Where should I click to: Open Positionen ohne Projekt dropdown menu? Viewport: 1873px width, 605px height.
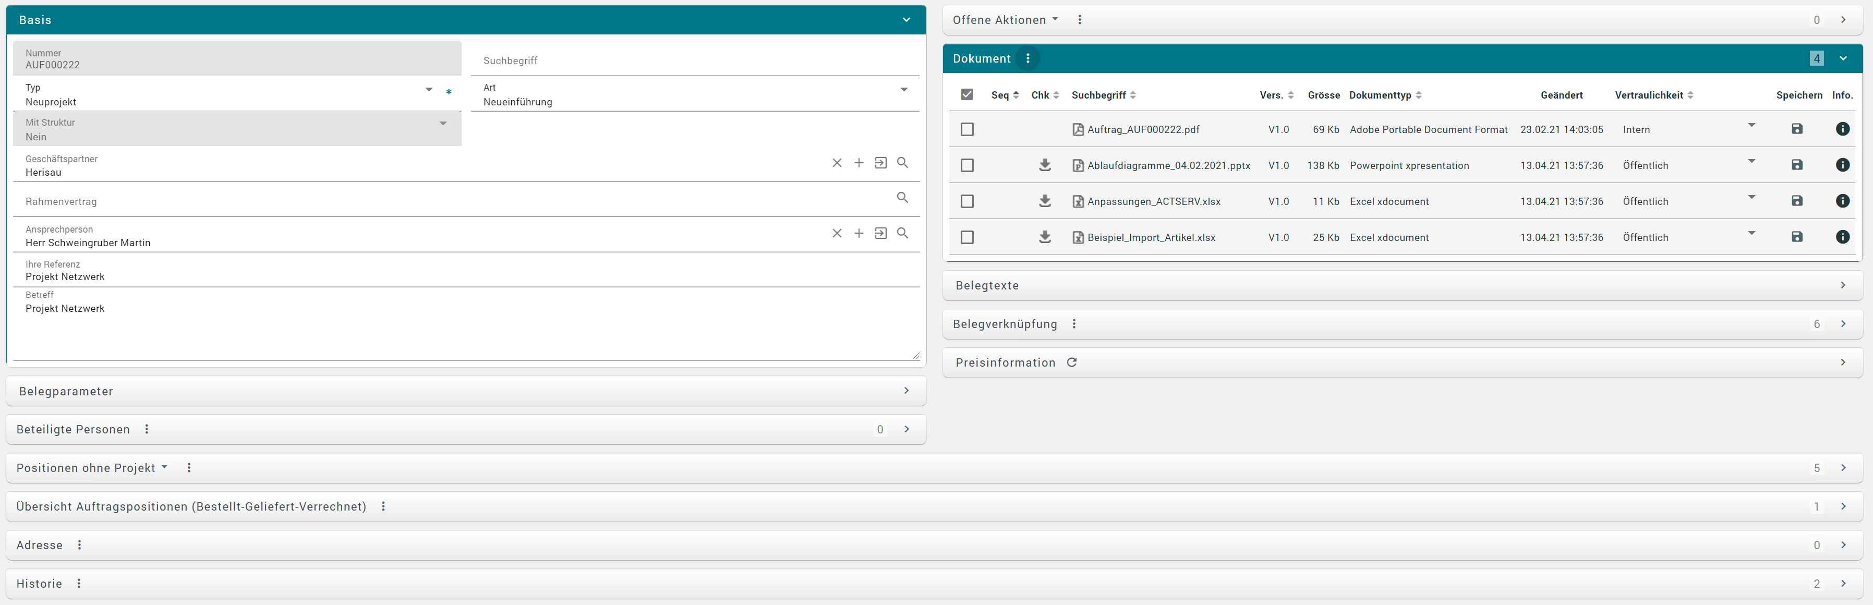click(x=164, y=467)
